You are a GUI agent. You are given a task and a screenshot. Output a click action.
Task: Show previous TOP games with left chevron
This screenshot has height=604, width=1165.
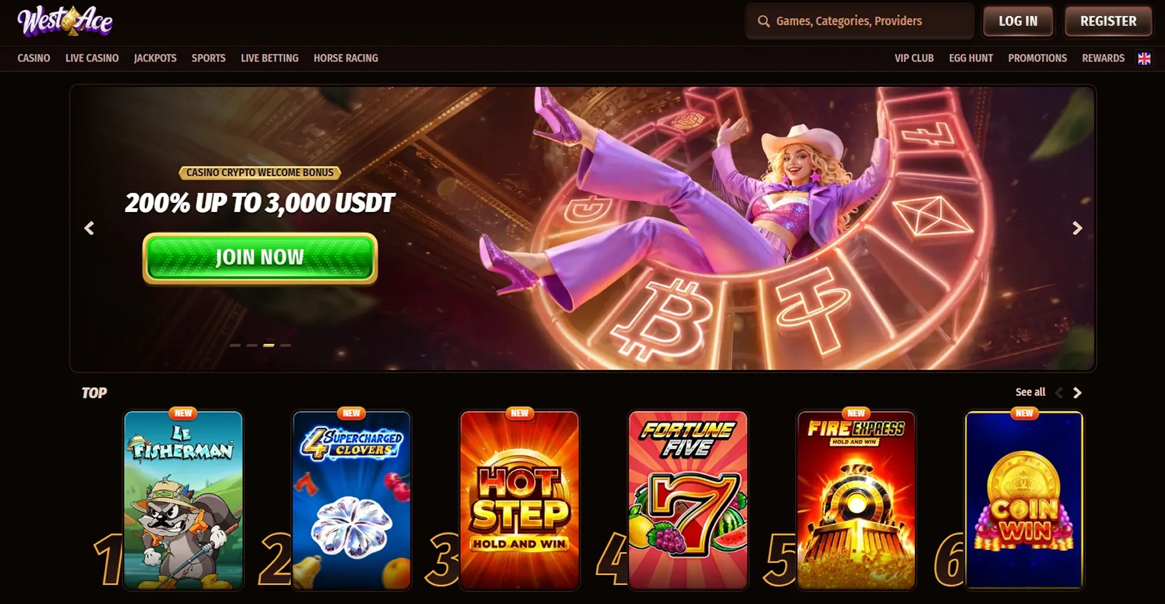point(1059,393)
